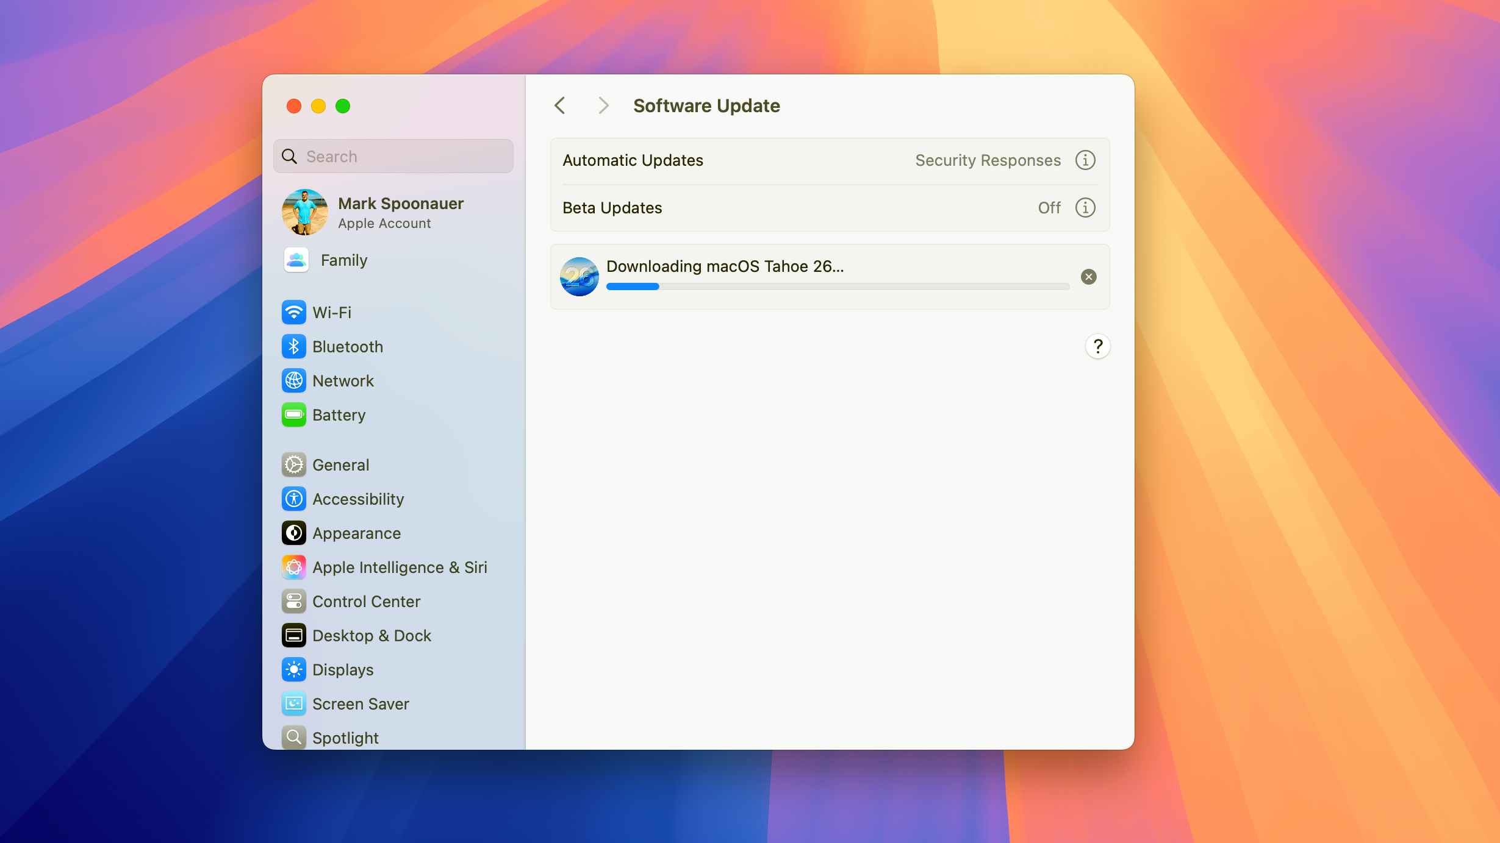Select Bluetooth in the sidebar

click(347, 346)
